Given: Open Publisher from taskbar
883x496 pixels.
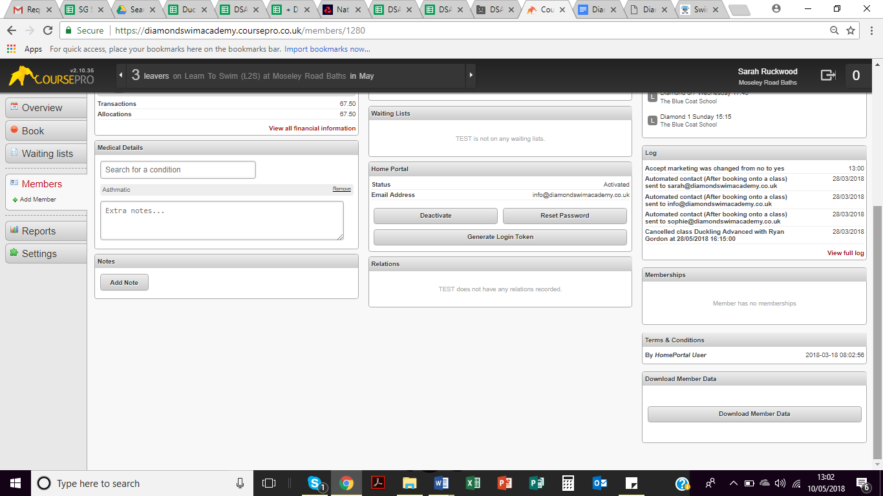Looking at the screenshot, I should tap(537, 483).
